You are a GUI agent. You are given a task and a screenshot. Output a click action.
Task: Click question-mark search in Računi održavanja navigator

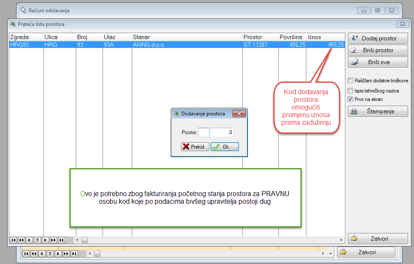[50, 254]
